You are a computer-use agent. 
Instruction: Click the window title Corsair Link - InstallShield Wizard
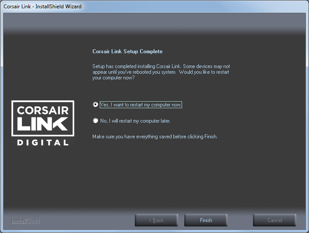point(42,7)
